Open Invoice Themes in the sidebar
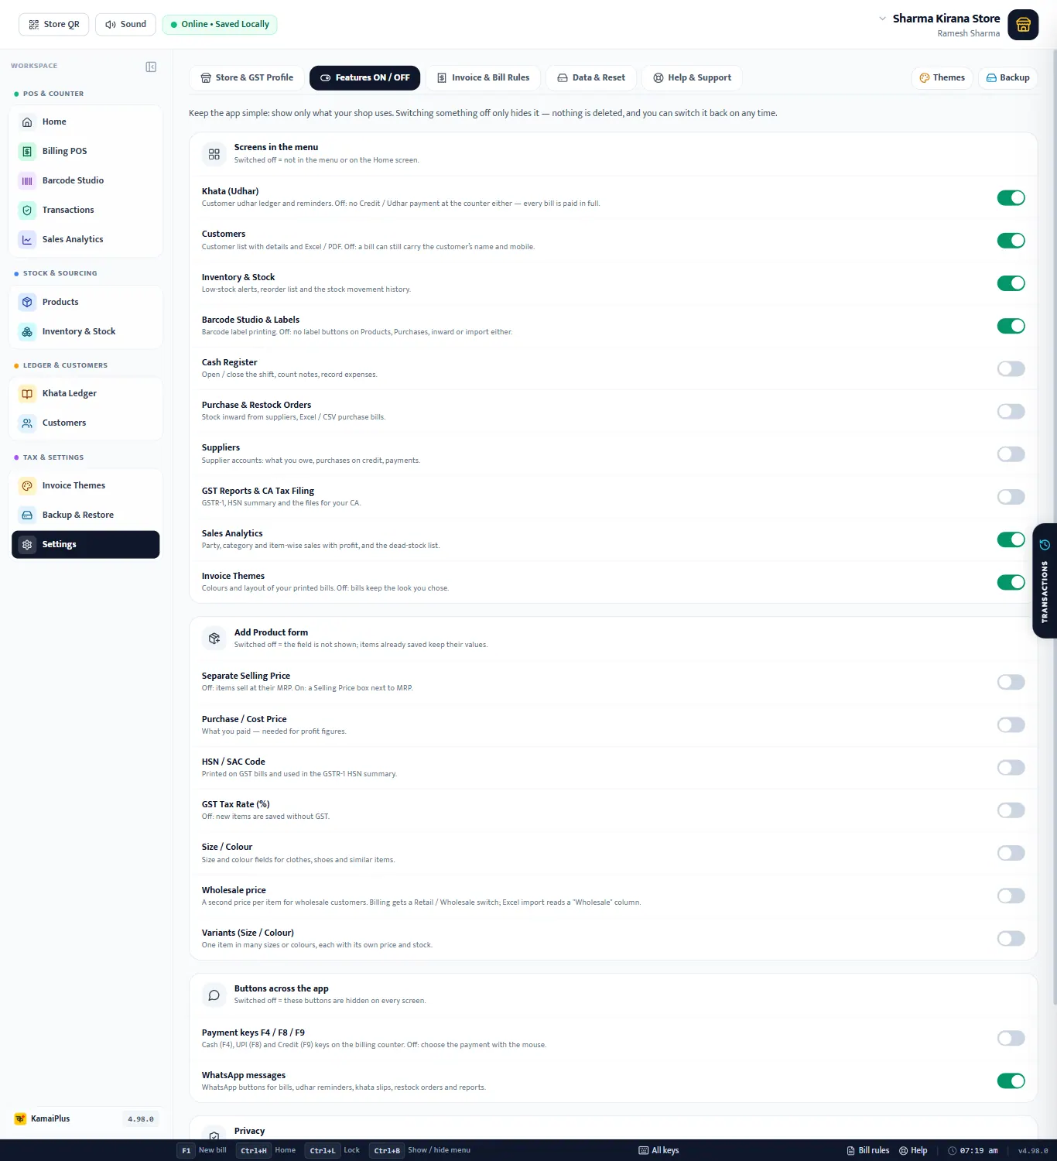Screen dimensions: 1057x1161 (x=85, y=485)
